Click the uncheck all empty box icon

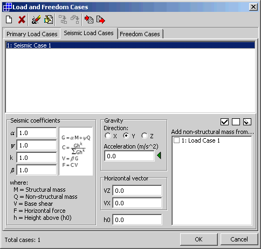(236, 122)
